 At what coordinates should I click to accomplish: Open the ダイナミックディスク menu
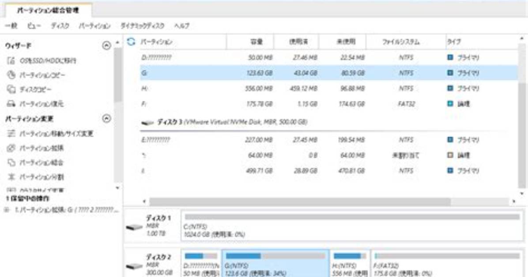click(x=143, y=26)
